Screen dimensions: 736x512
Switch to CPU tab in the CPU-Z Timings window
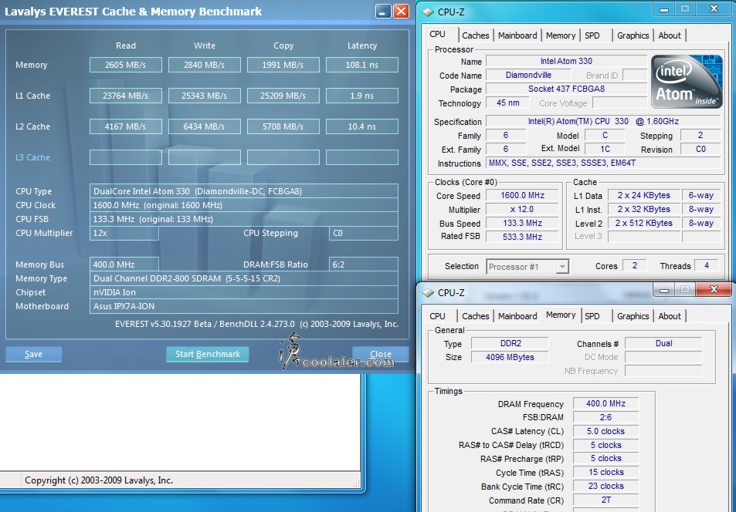437,316
